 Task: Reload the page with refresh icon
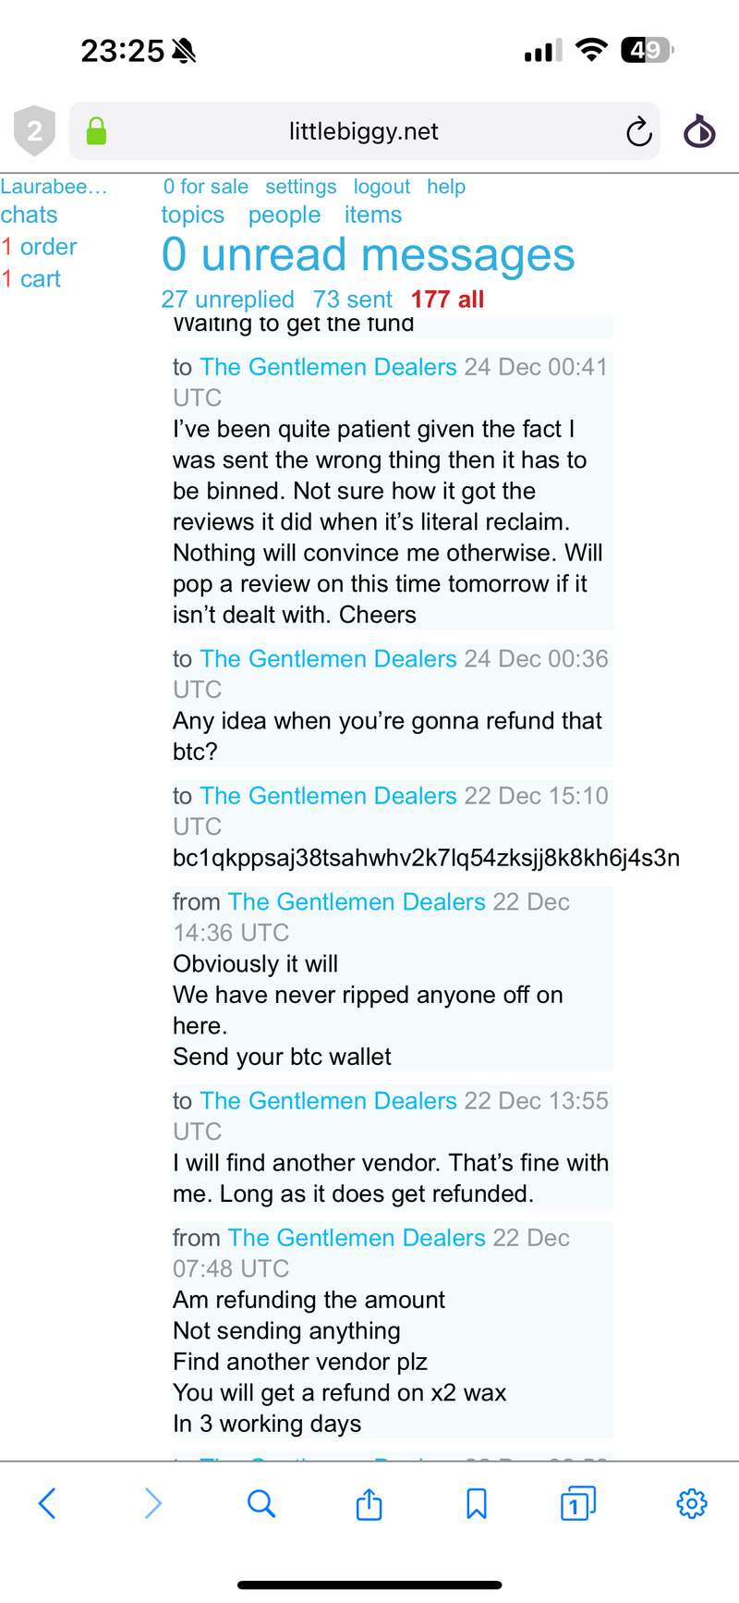[x=638, y=132]
